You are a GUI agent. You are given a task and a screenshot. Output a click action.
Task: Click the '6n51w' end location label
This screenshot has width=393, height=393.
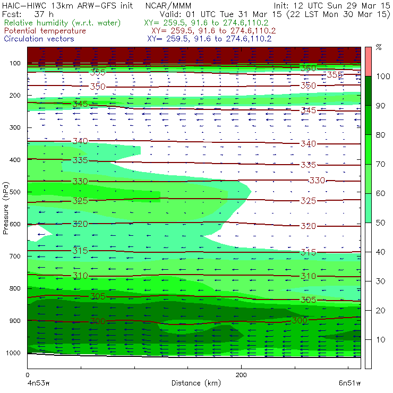point(349,383)
